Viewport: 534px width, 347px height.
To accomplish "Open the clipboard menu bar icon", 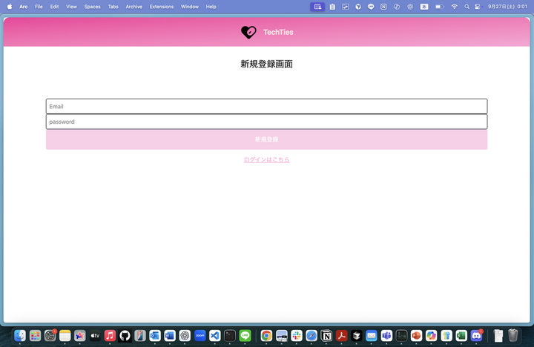I will 332,7.
